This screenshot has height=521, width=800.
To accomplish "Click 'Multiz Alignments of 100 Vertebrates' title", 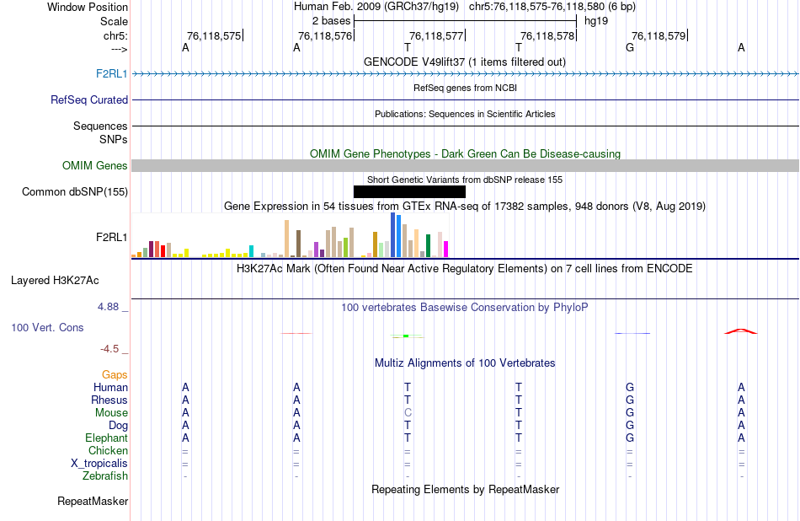I will tap(465, 363).
